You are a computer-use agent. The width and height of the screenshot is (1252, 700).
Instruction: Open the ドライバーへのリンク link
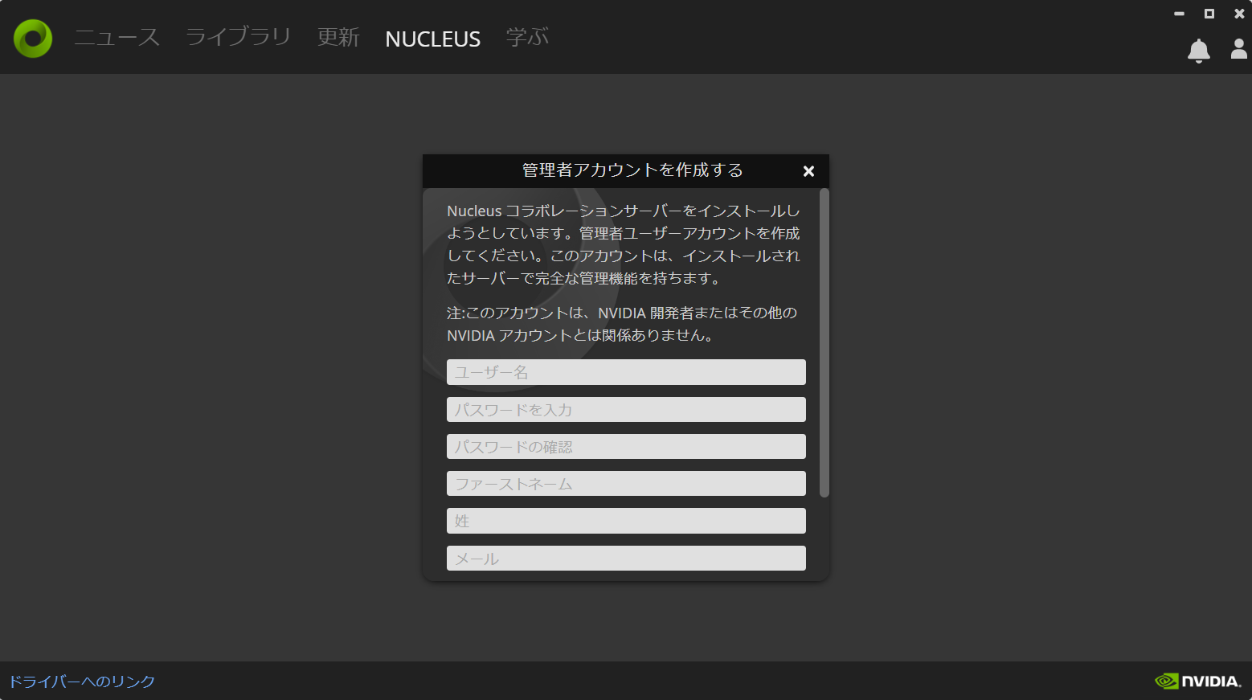coord(82,681)
